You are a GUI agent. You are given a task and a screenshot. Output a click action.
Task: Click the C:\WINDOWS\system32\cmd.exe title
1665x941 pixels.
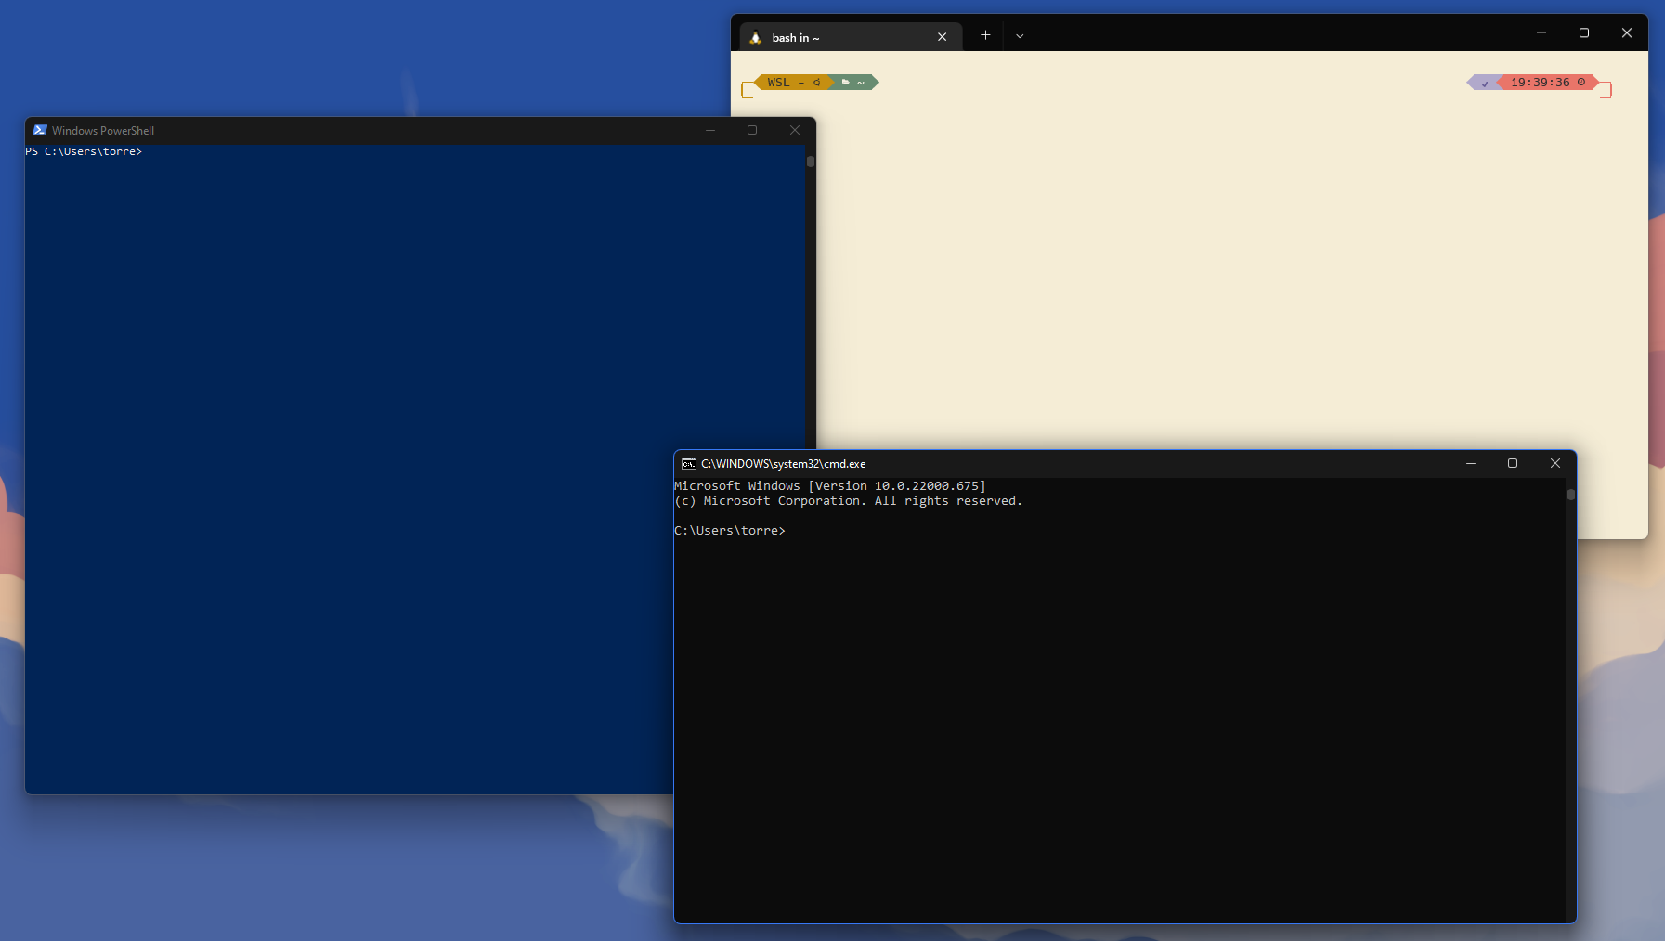pyautogui.click(x=783, y=464)
